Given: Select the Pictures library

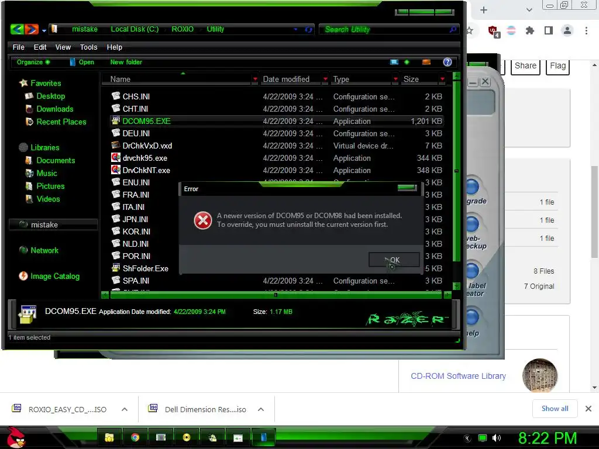Looking at the screenshot, I should click(x=44, y=186).
